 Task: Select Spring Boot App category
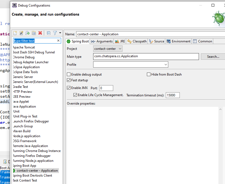(x=25, y=166)
